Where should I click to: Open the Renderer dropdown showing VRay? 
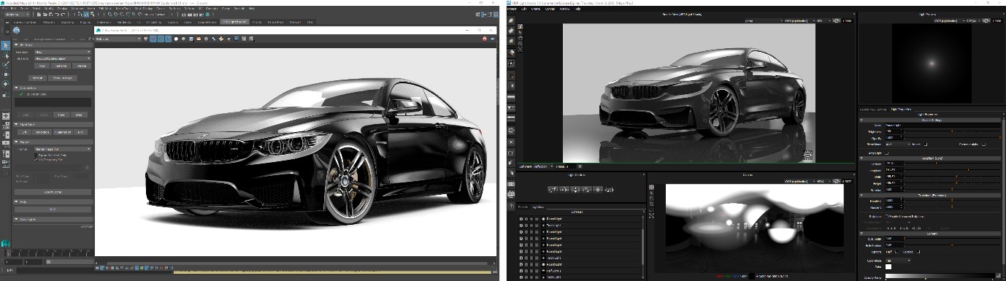62,53
